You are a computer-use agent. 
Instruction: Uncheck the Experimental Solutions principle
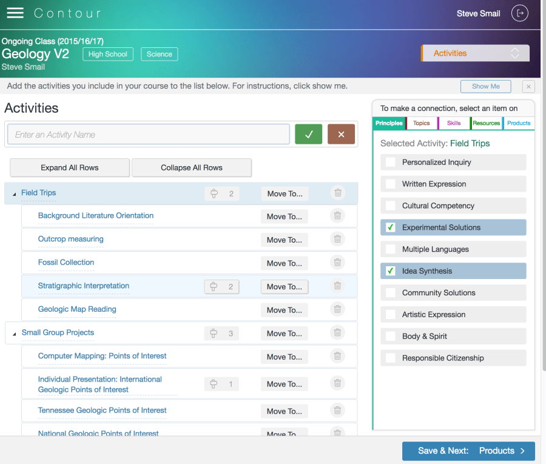tap(391, 227)
